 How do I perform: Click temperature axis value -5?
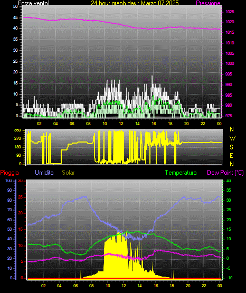229,268
